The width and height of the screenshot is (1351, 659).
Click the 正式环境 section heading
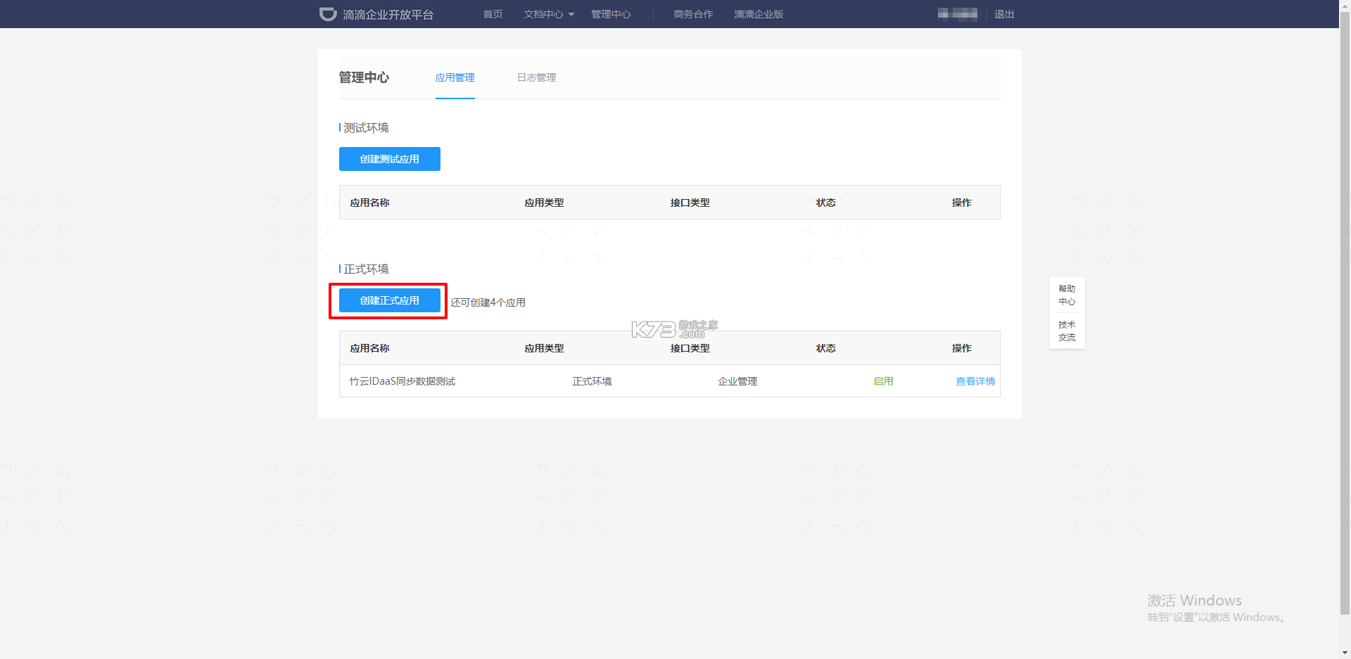366,269
